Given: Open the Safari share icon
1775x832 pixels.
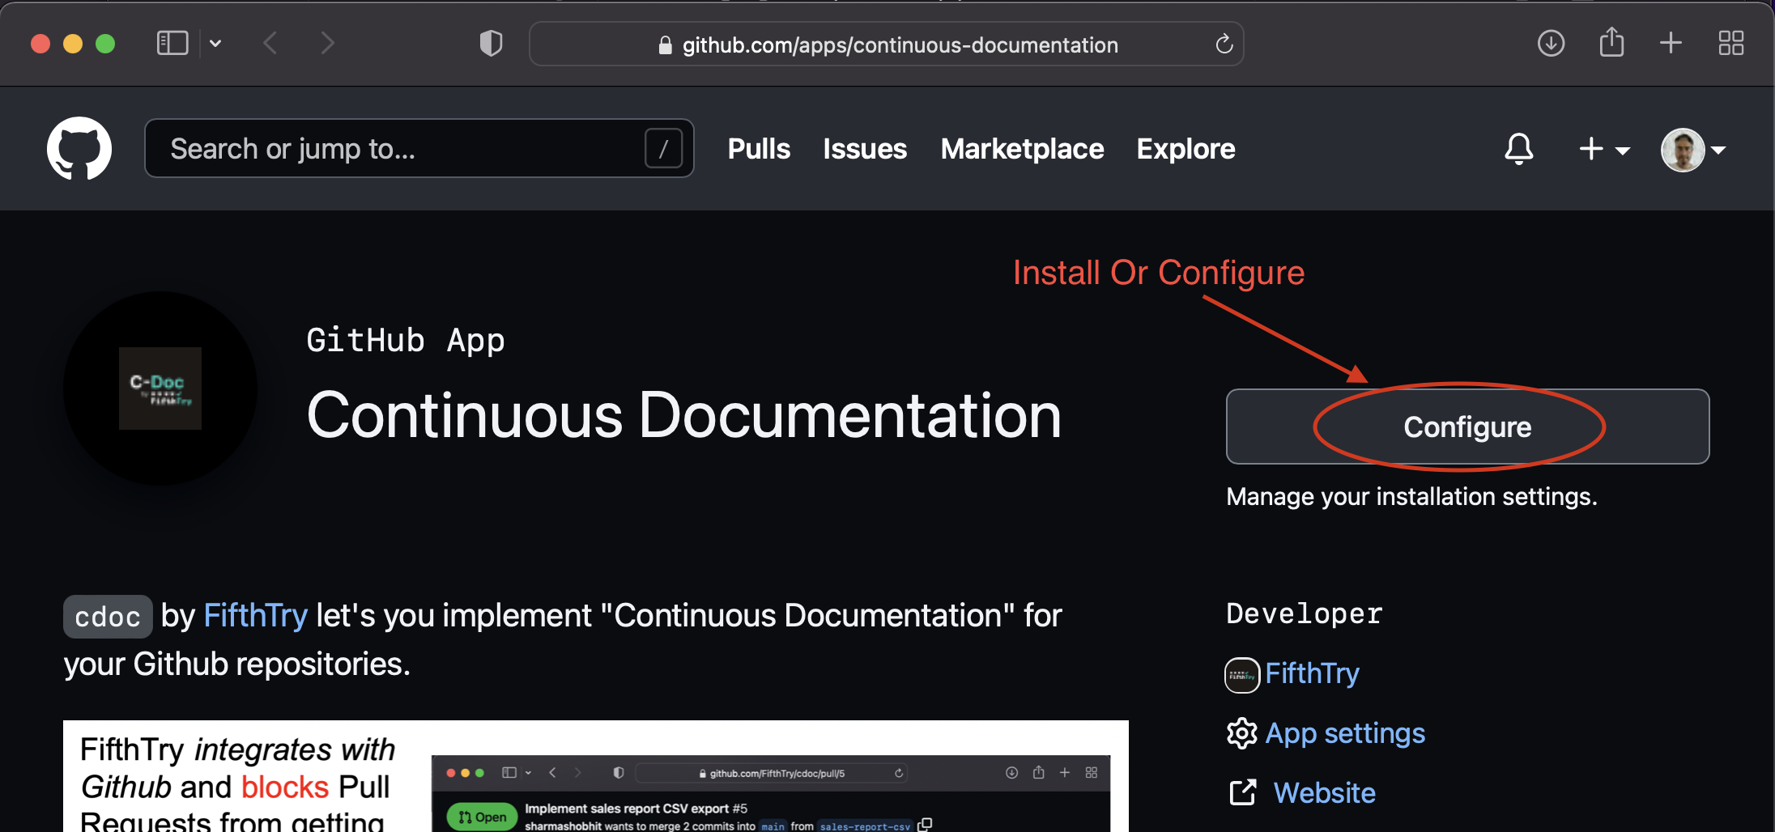Looking at the screenshot, I should [1611, 42].
